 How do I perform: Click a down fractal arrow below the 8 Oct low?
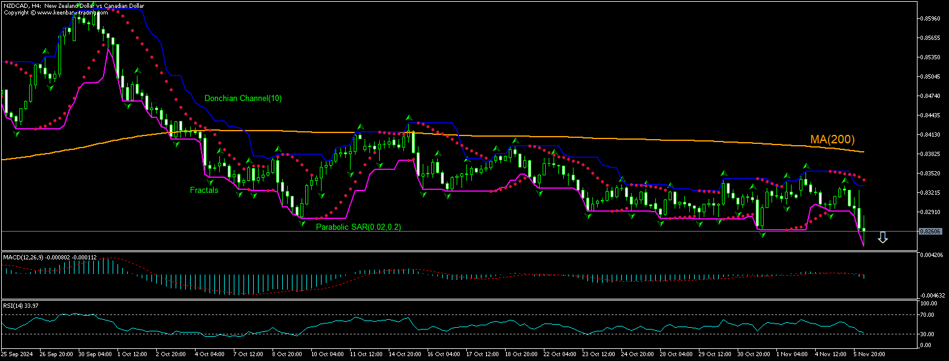pos(301,223)
